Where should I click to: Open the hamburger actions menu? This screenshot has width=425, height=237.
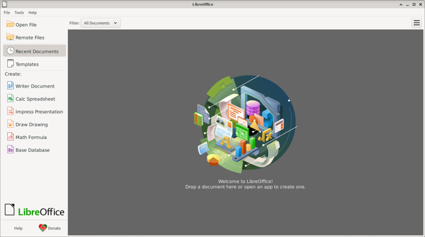point(416,23)
